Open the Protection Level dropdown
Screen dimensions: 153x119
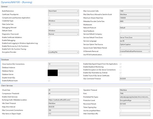tap(135, 101)
